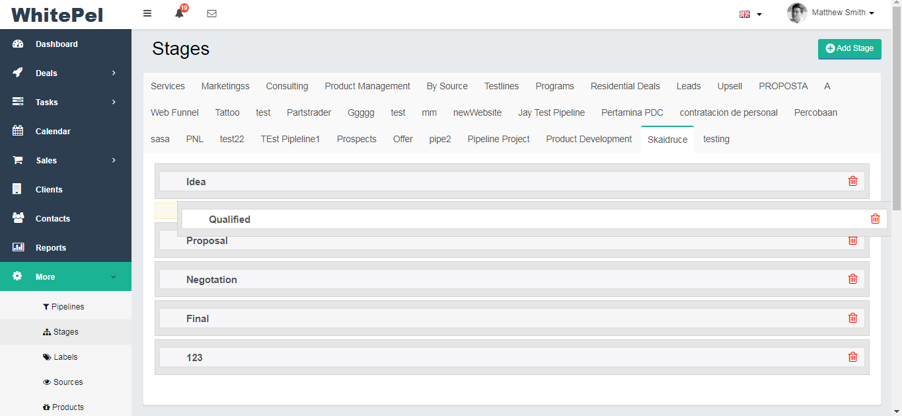This screenshot has width=902, height=416.
Task: Open Pipelines in the sidebar
Action: coord(67,307)
